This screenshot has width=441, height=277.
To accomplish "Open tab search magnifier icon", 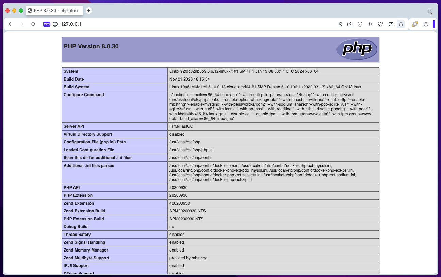I will click(x=430, y=12).
